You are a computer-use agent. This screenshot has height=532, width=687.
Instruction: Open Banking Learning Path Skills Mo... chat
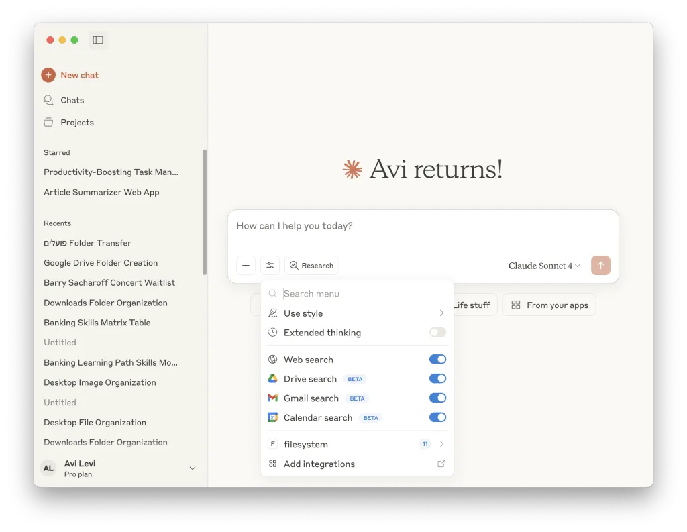[x=111, y=362]
